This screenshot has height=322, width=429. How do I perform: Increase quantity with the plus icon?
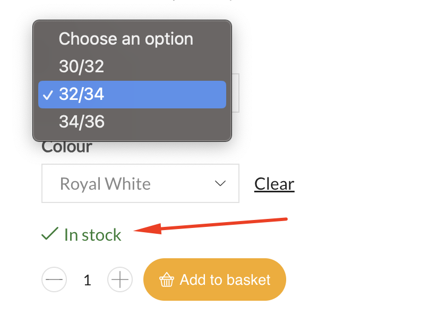(x=120, y=279)
